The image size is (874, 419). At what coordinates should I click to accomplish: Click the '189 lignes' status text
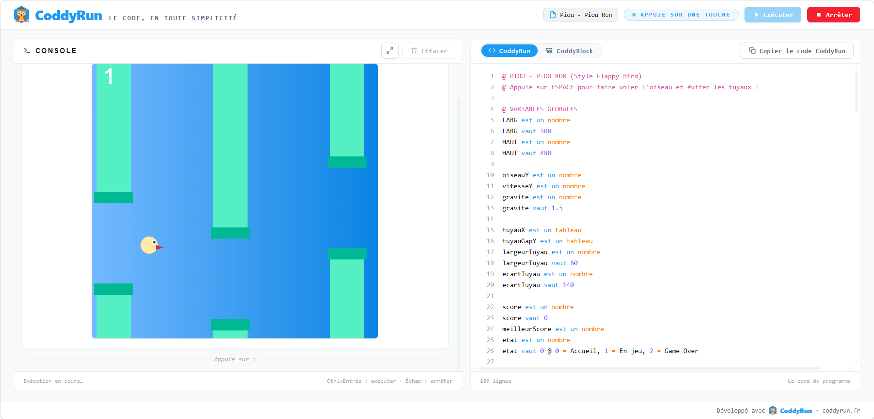(x=496, y=381)
